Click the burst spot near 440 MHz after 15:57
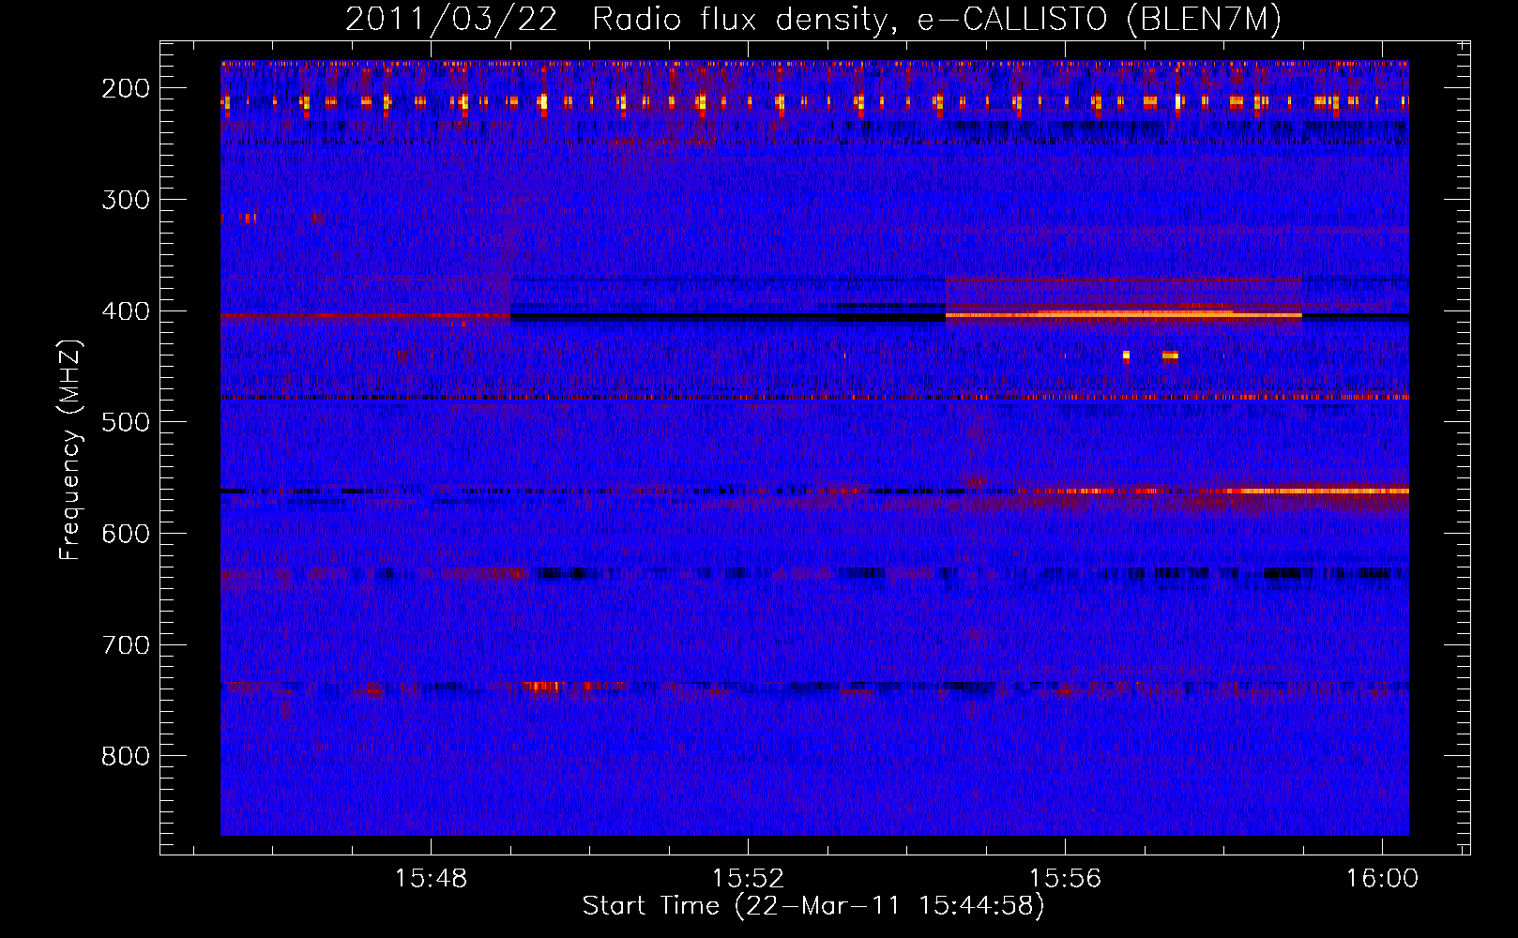Image resolution: width=1518 pixels, height=938 pixels. [1170, 356]
